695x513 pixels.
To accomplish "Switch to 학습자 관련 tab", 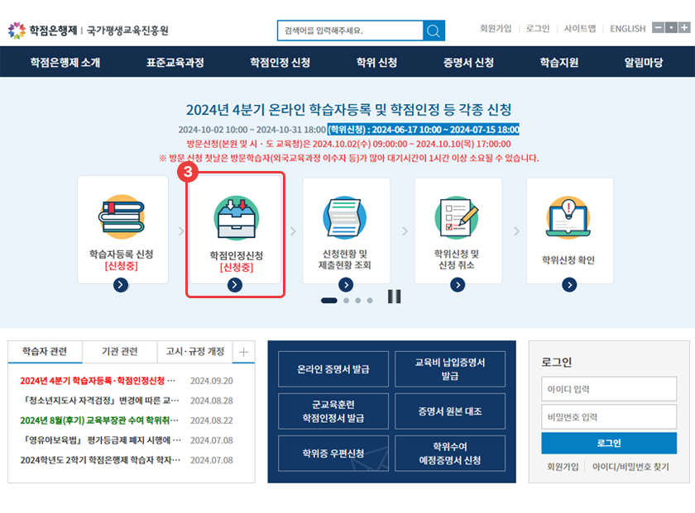I will click(x=45, y=352).
